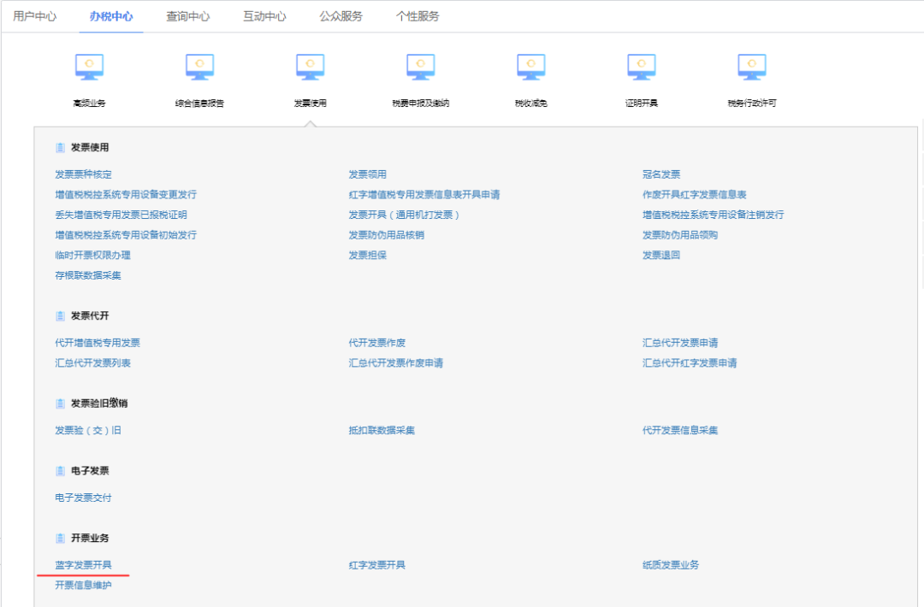Open the 抵扣联数据采集 link

point(382,430)
